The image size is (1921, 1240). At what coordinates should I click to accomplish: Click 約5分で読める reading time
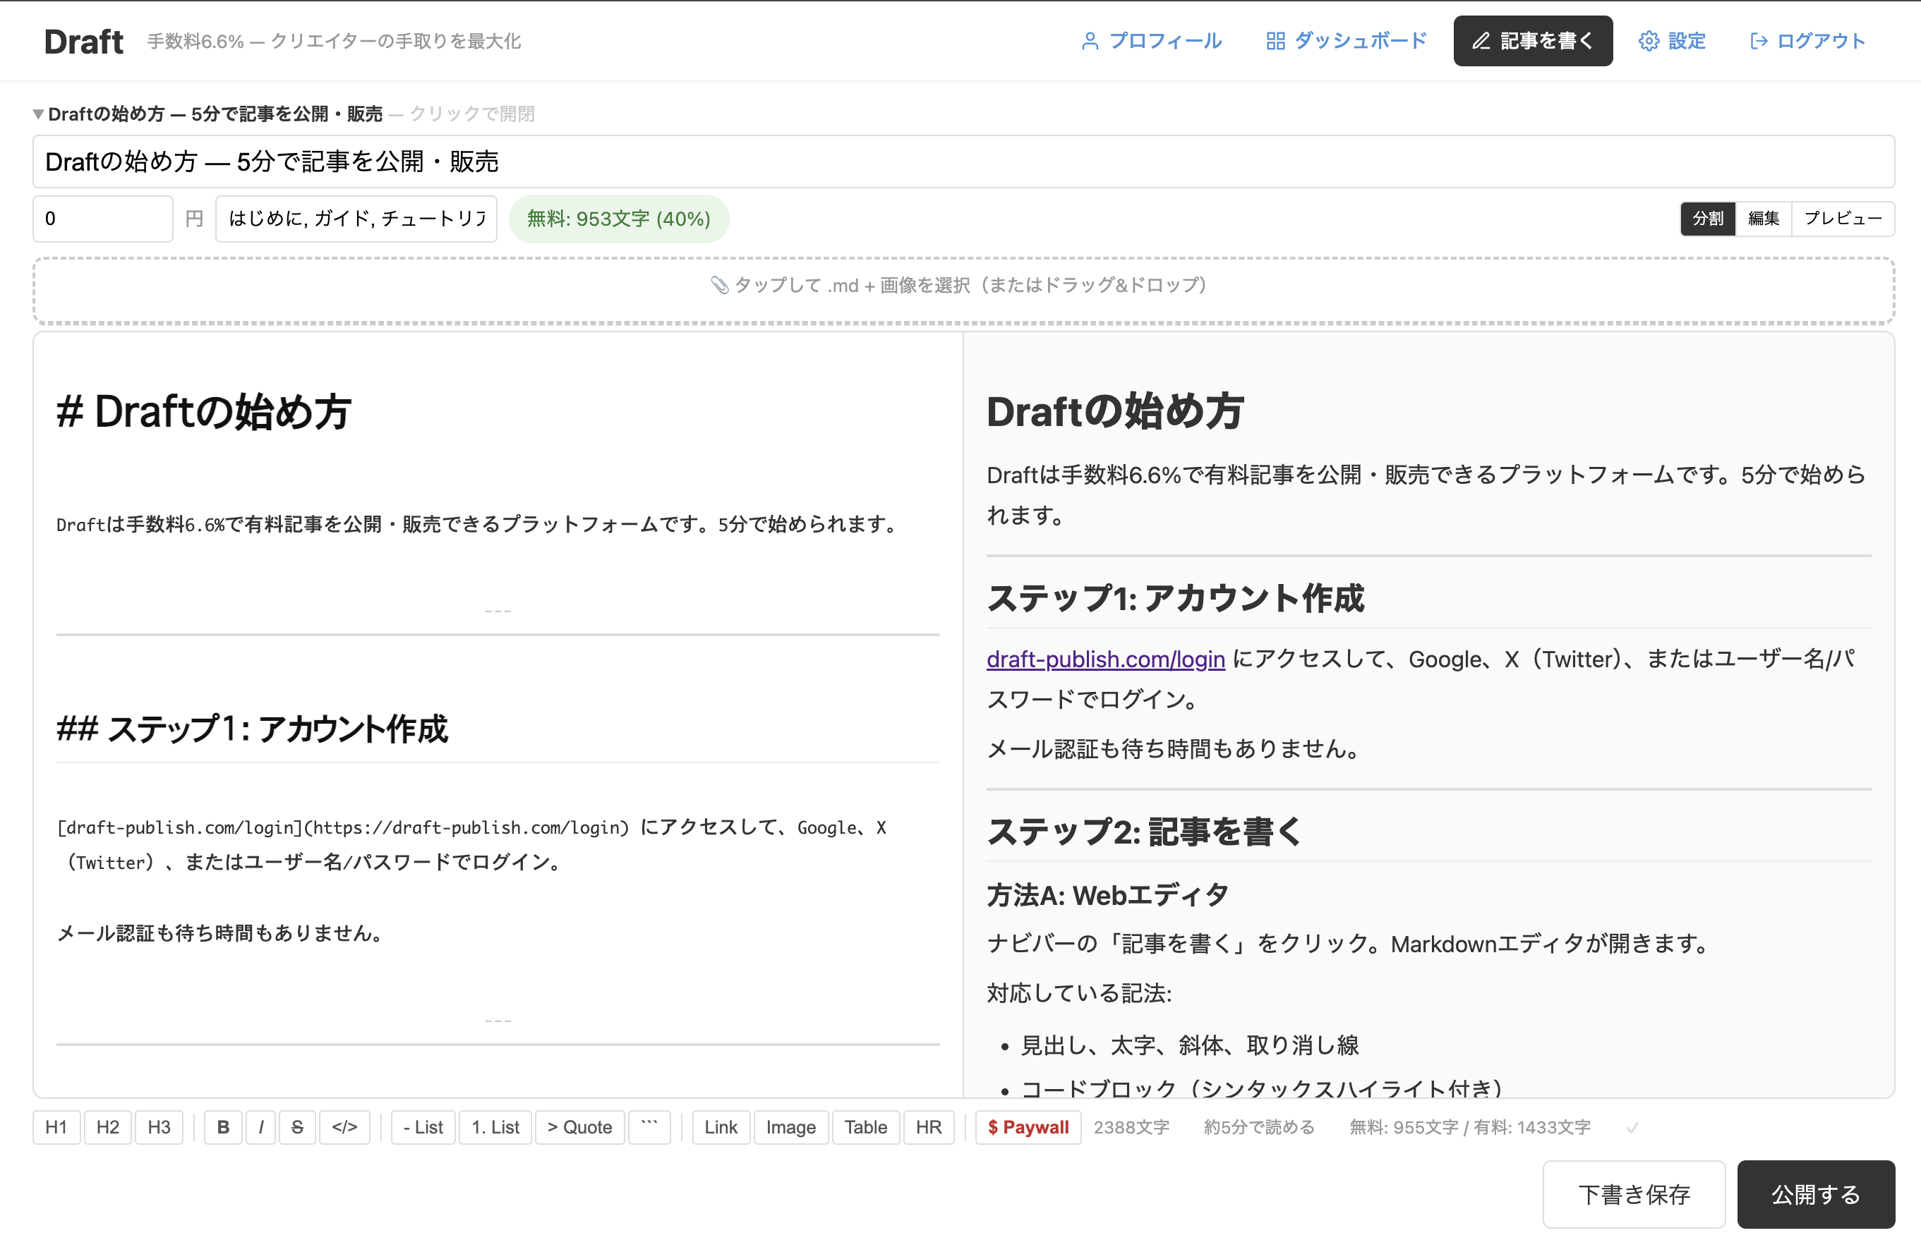point(1259,1126)
